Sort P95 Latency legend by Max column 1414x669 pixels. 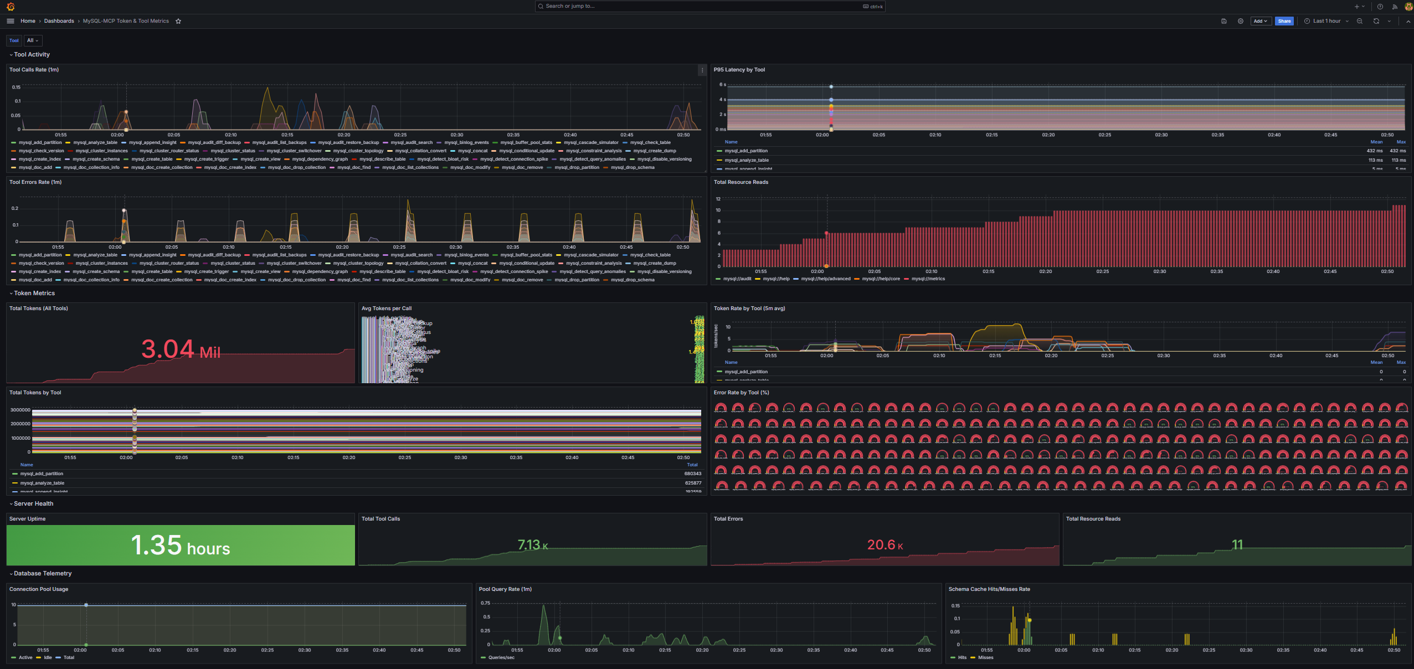pyautogui.click(x=1401, y=142)
